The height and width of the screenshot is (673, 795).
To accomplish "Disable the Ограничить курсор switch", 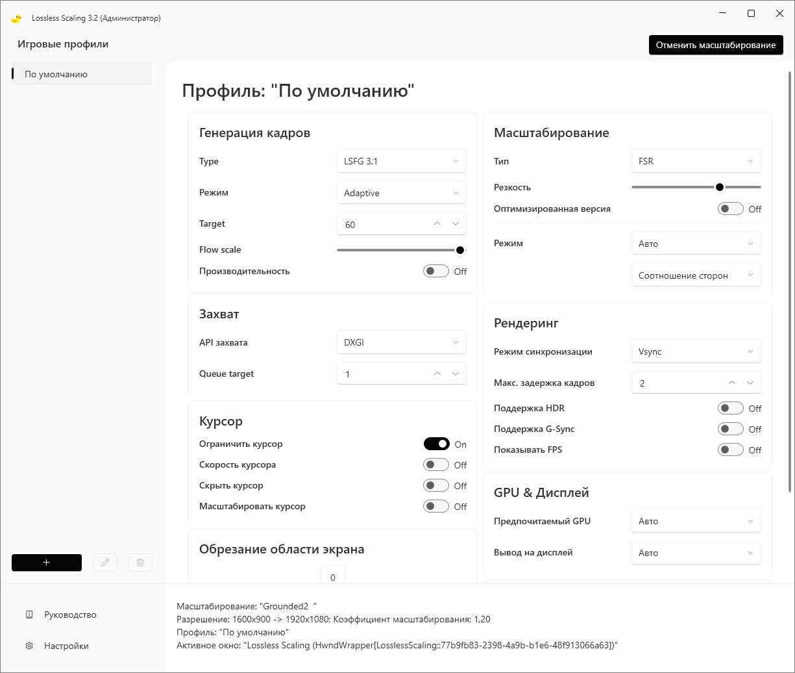I will [x=436, y=444].
